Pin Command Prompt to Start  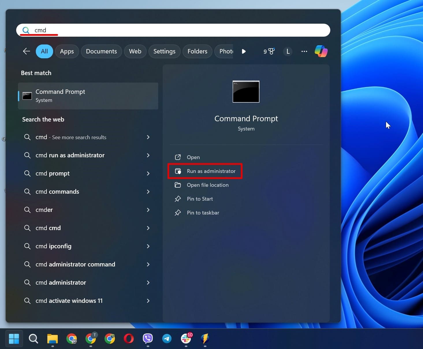tap(200, 199)
